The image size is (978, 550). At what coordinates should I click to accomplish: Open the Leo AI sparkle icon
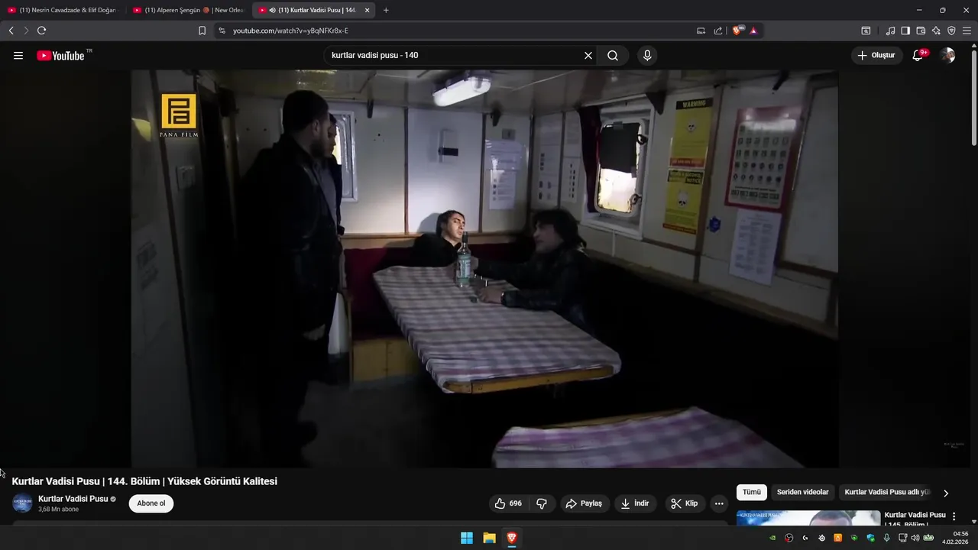(936, 31)
